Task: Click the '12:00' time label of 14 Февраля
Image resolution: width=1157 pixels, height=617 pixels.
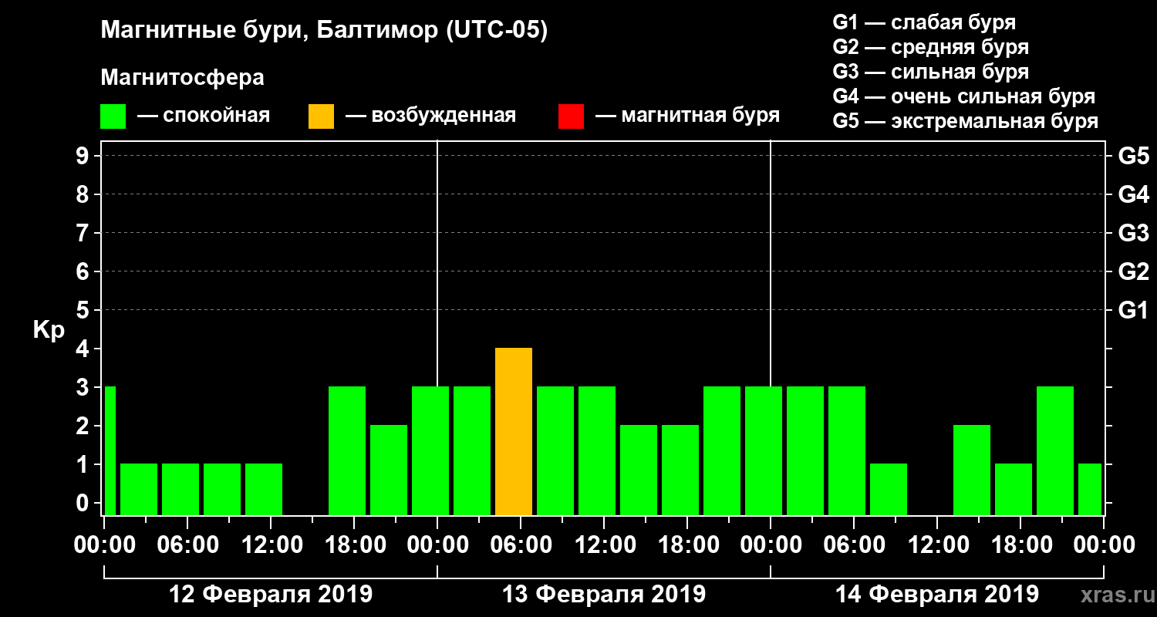Action: click(937, 545)
